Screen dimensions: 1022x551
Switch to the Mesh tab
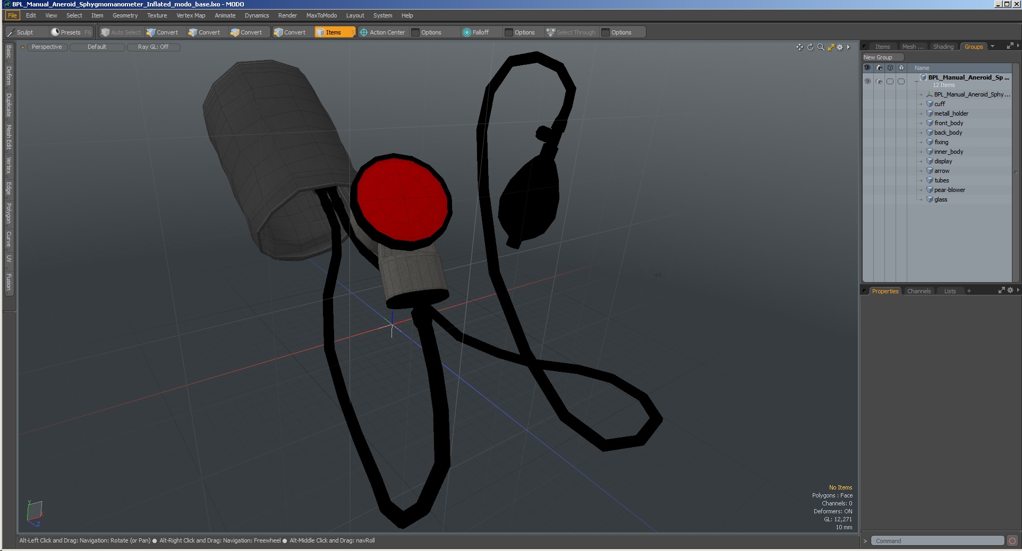pos(913,47)
